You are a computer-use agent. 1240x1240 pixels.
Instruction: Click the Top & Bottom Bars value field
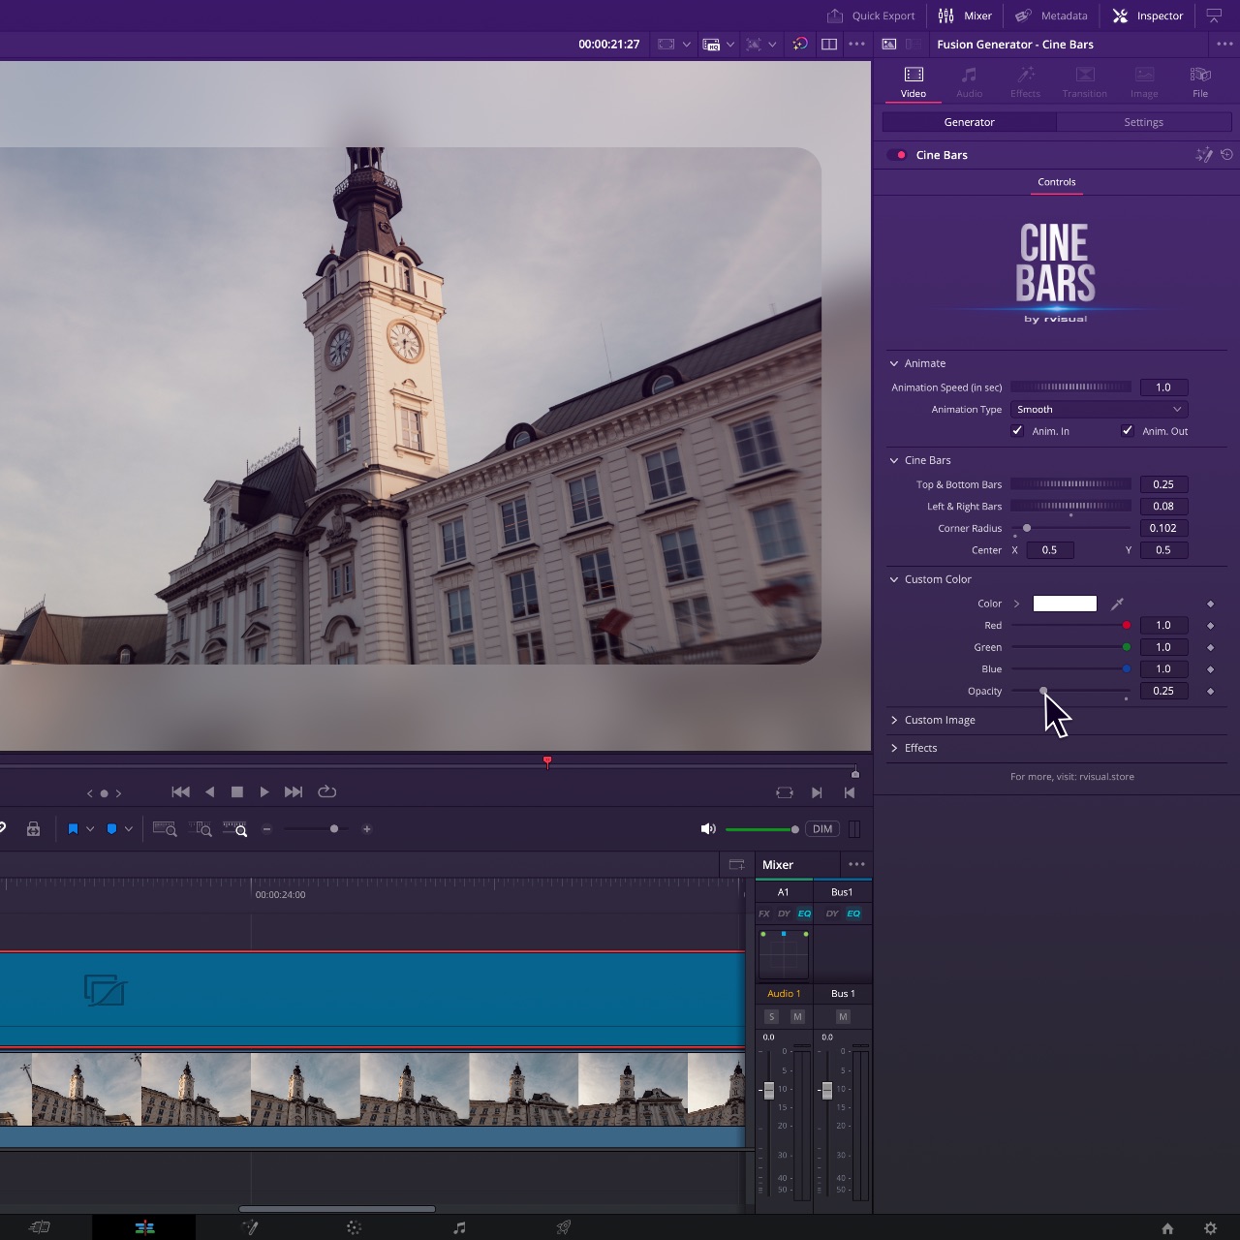point(1163,484)
